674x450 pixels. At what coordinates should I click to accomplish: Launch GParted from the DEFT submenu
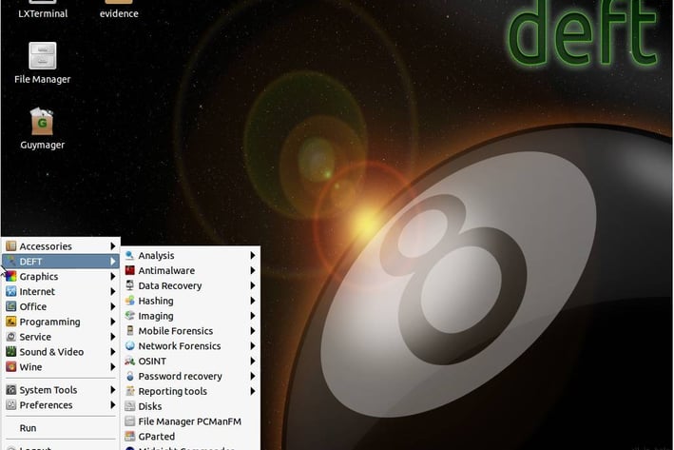coord(191,437)
